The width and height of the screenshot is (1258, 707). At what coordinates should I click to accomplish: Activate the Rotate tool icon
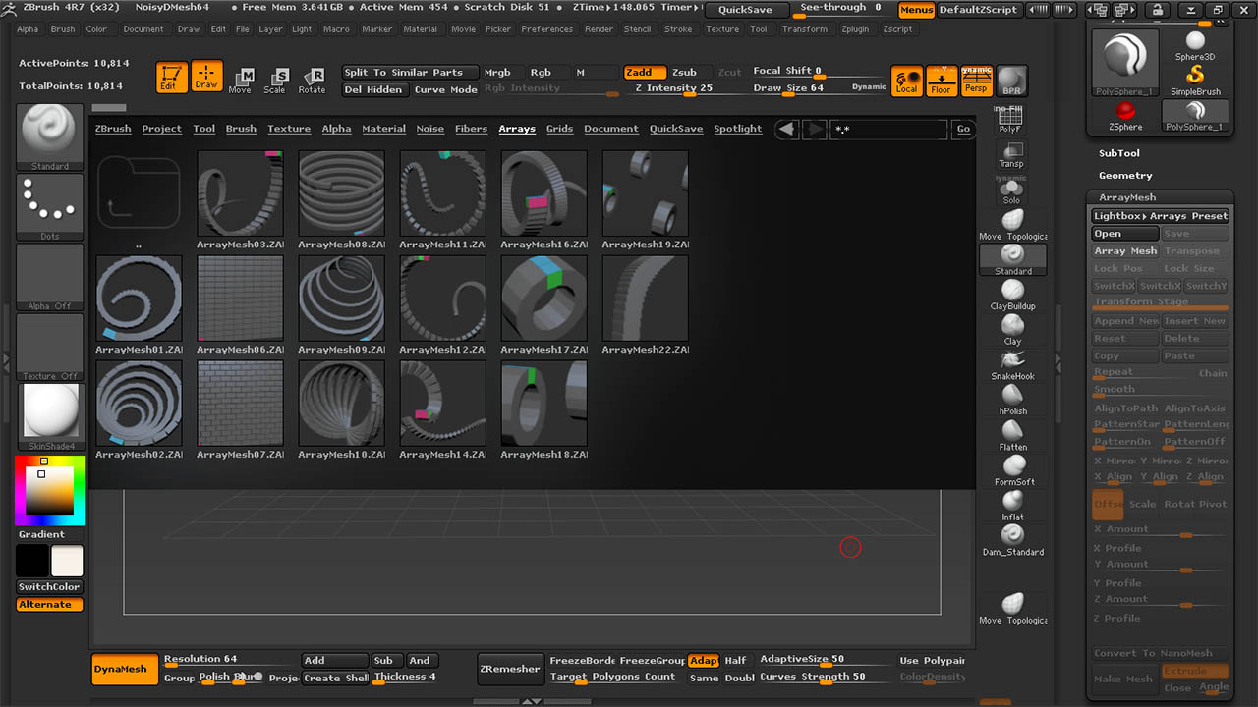(312, 80)
